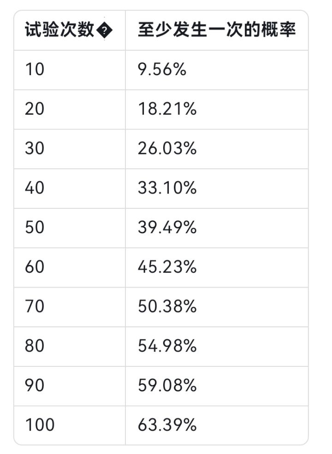This screenshot has width=332, height=454.
Task: Select the 63.39% probability value
Action: point(167,425)
